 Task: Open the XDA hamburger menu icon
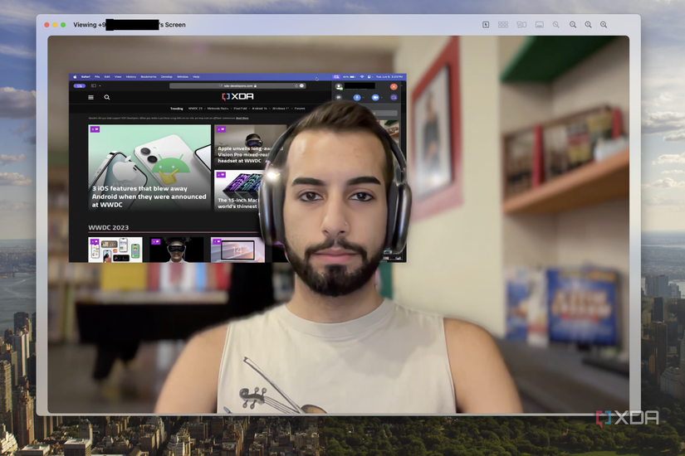tap(91, 97)
